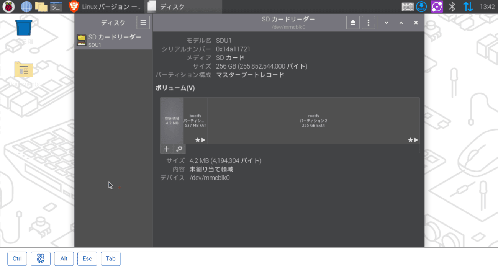Open the partition gear options menu

pos(179,149)
